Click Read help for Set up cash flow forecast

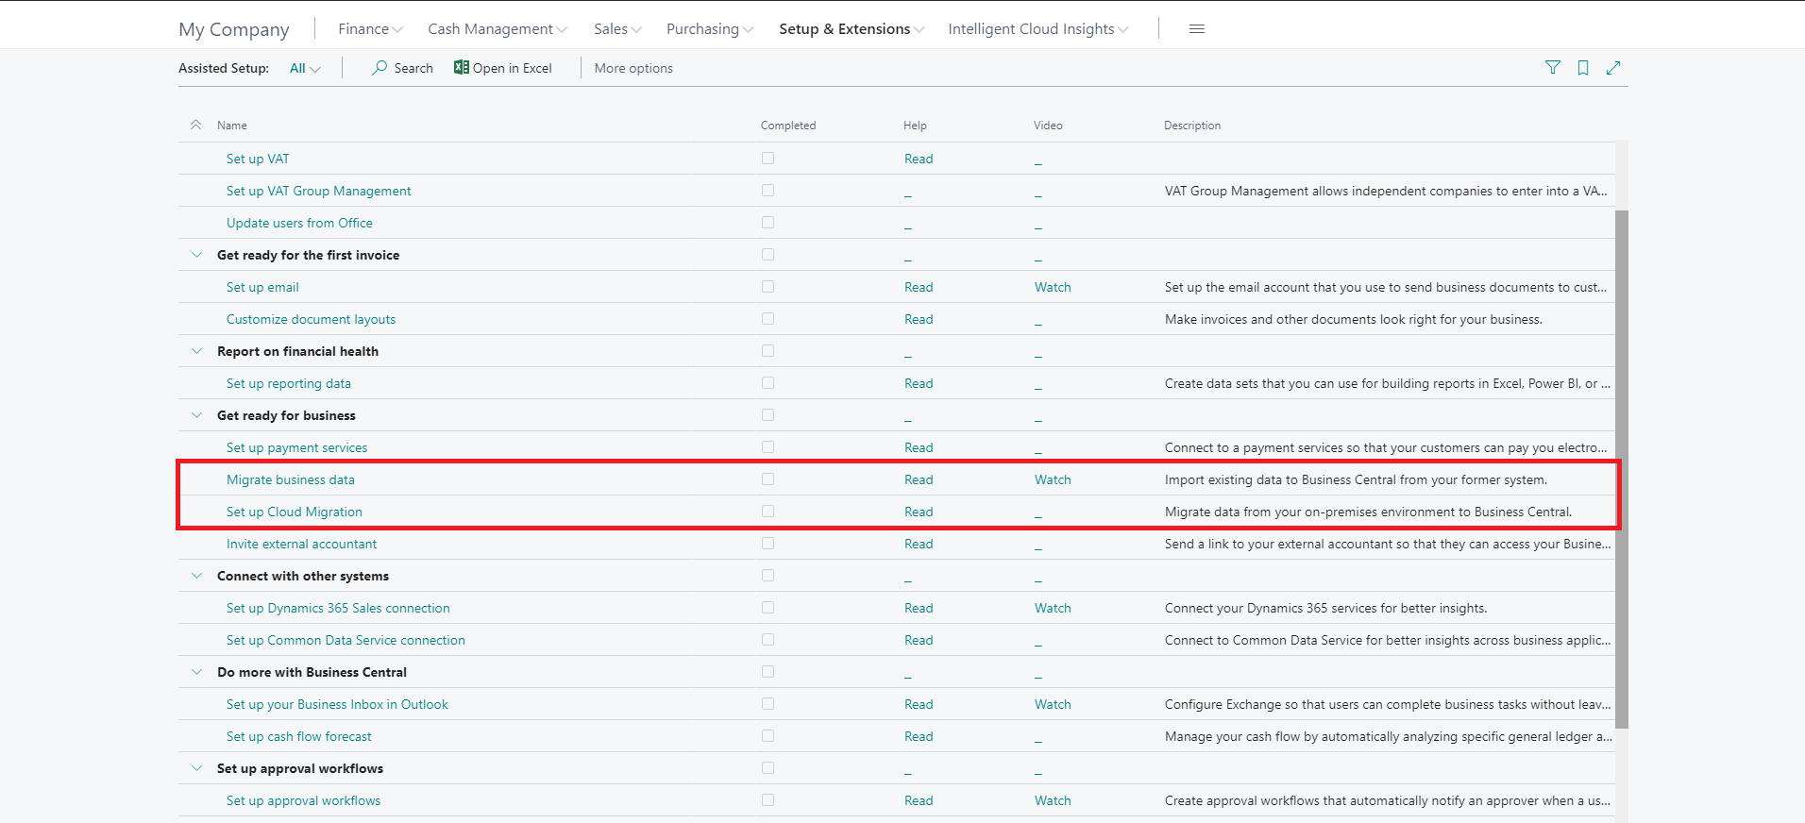point(919,736)
